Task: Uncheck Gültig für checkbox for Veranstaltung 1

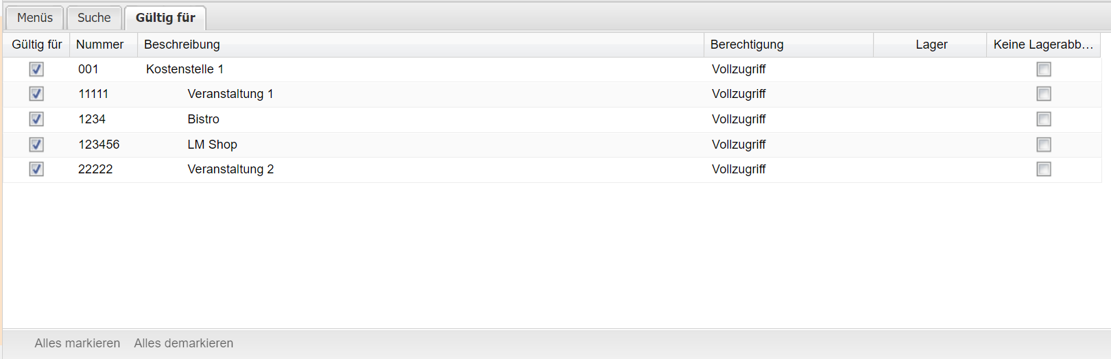Action: (x=36, y=94)
